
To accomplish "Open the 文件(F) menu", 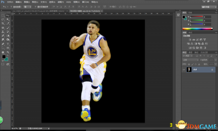I will [x=10, y=2].
